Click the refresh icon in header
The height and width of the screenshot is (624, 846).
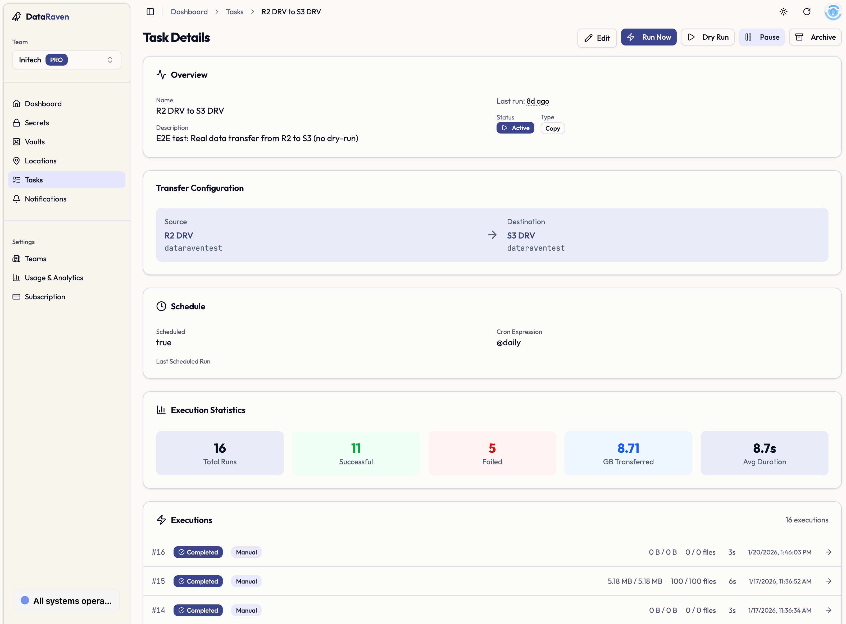806,12
